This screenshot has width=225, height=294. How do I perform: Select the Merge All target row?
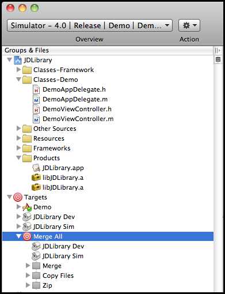(x=108, y=236)
